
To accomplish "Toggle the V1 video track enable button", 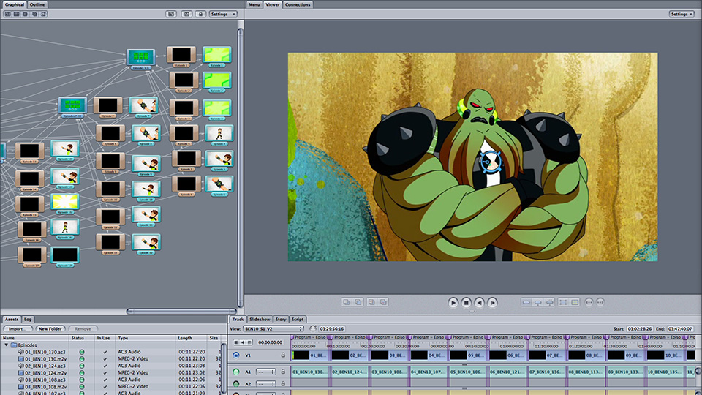I will [x=236, y=355].
